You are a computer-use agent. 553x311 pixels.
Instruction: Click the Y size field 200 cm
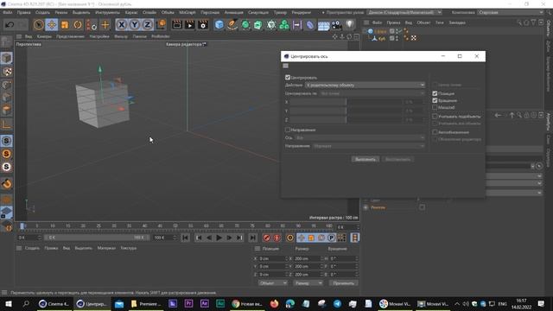(x=308, y=266)
